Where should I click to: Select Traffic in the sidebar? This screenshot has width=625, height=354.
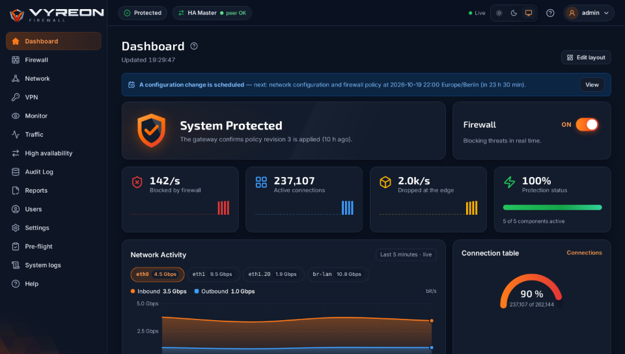coord(53,135)
